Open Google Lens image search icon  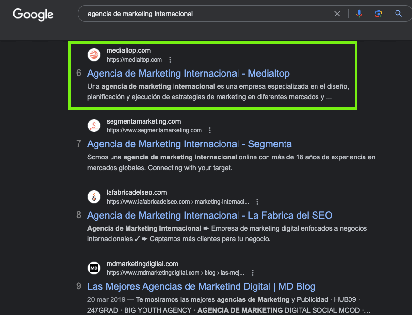pos(379,13)
